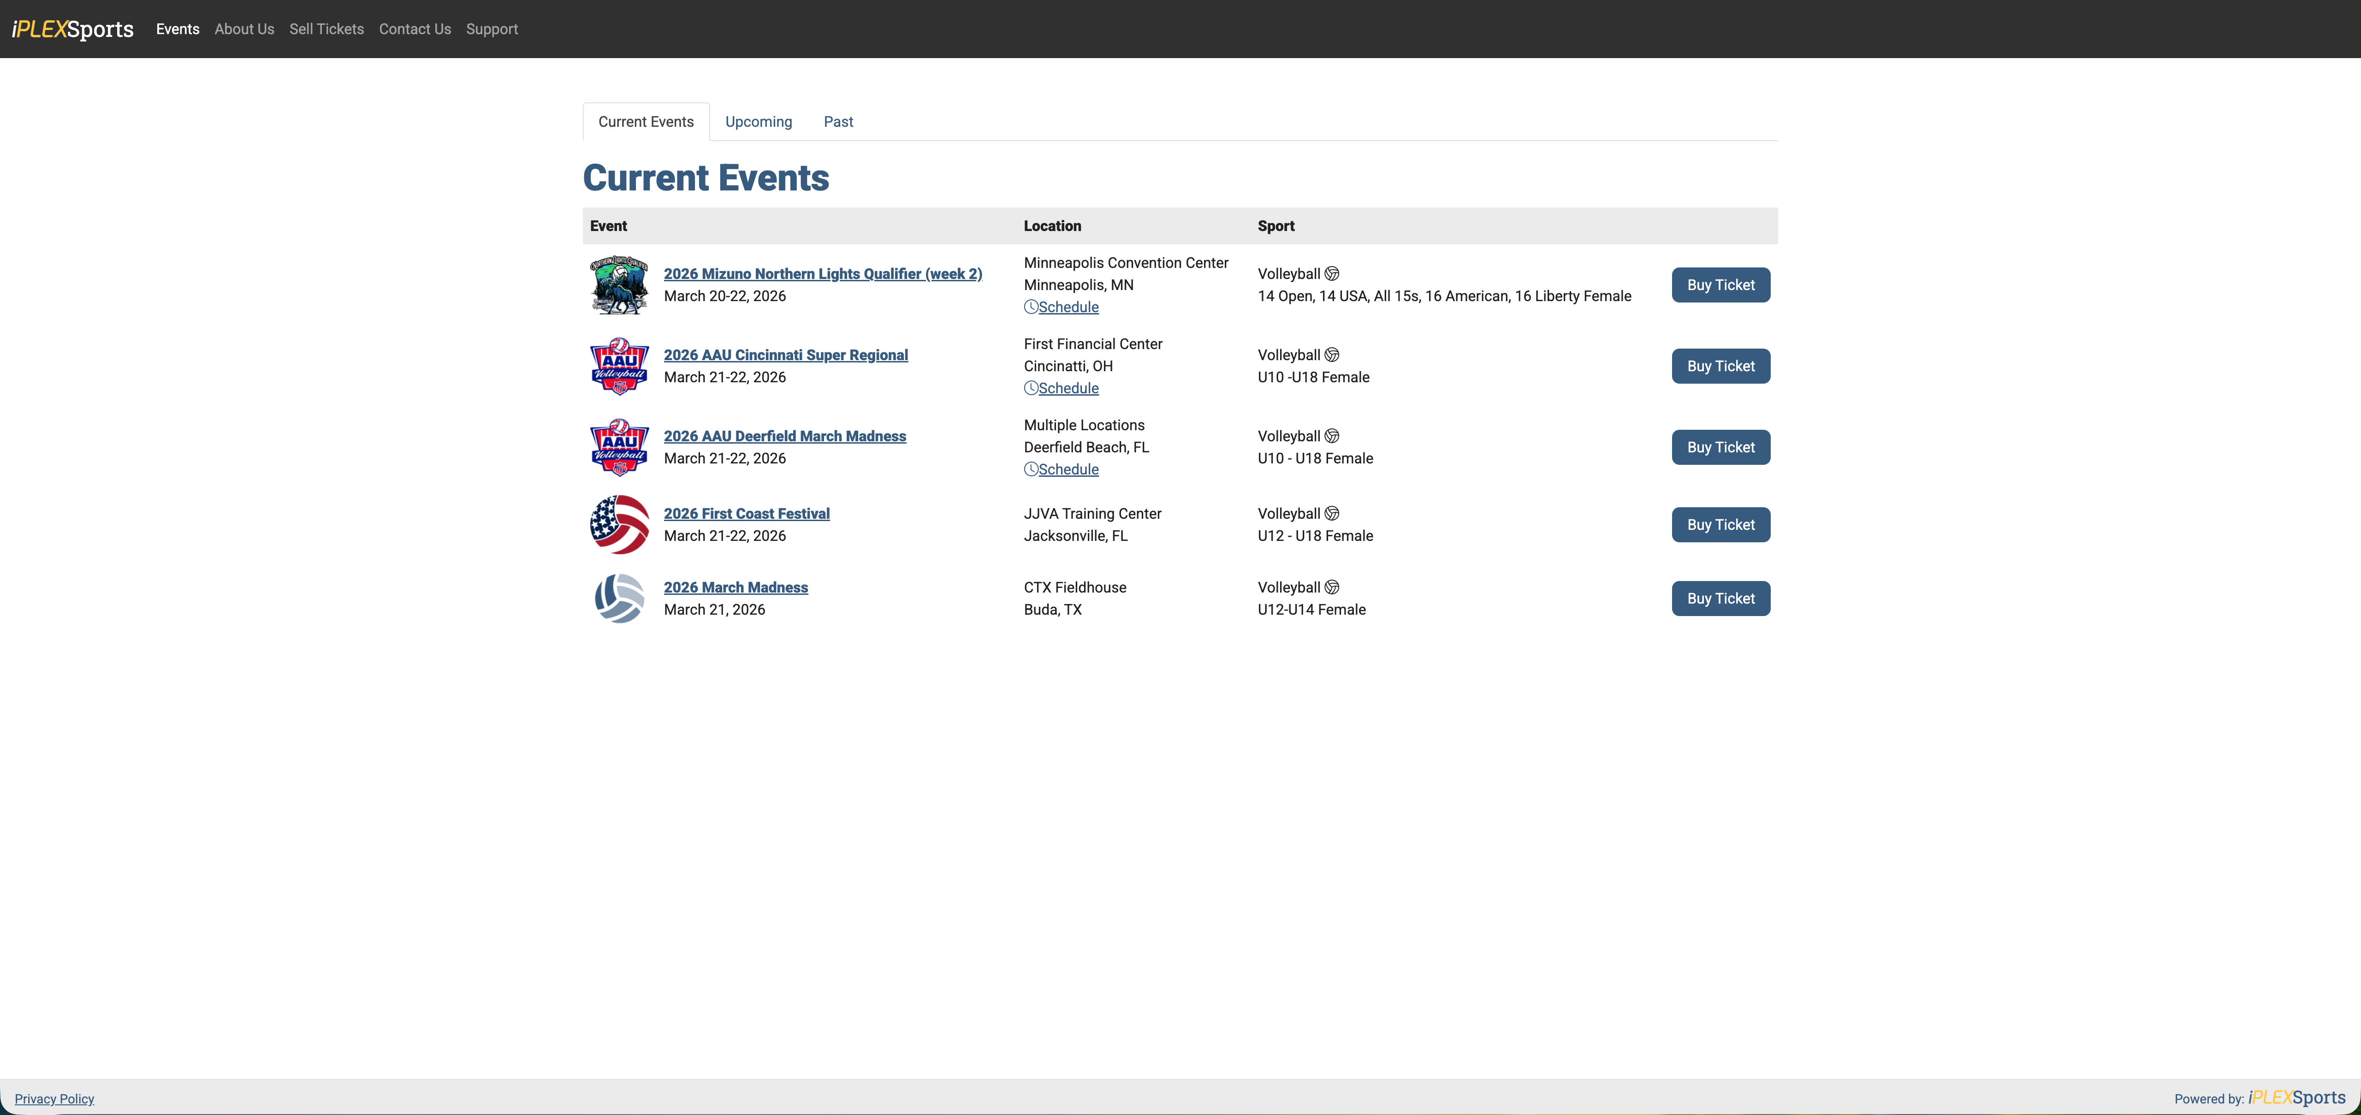The width and height of the screenshot is (2361, 1115).
Task: Click the First Coast Festival volleyball logo
Action: tap(619, 525)
